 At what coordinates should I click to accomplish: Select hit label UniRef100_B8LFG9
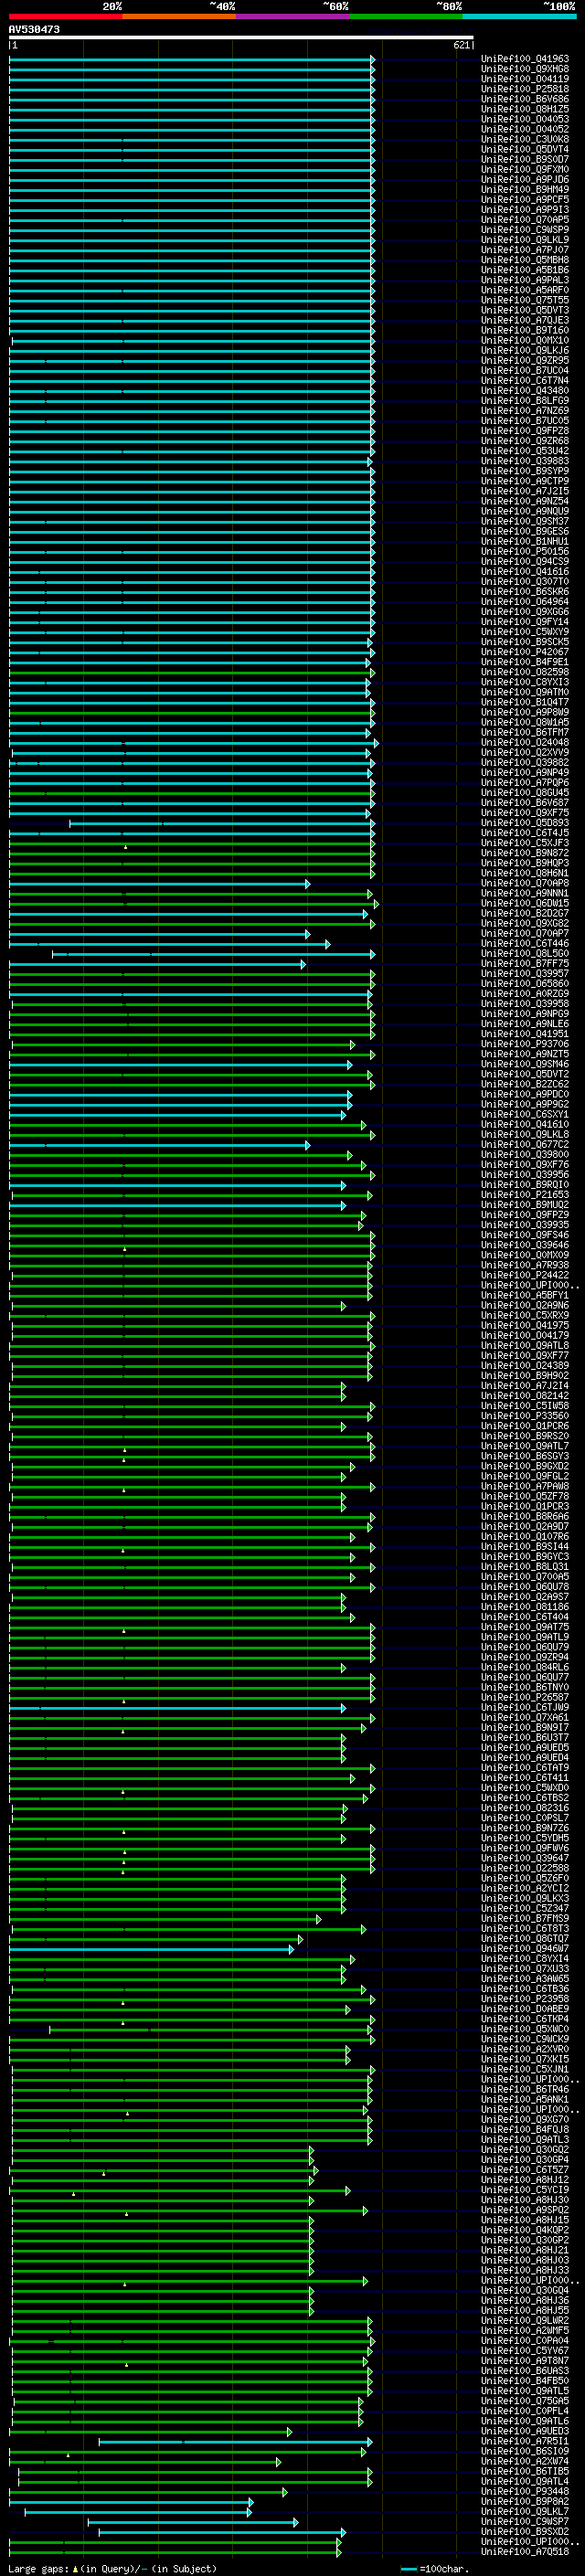click(x=525, y=401)
